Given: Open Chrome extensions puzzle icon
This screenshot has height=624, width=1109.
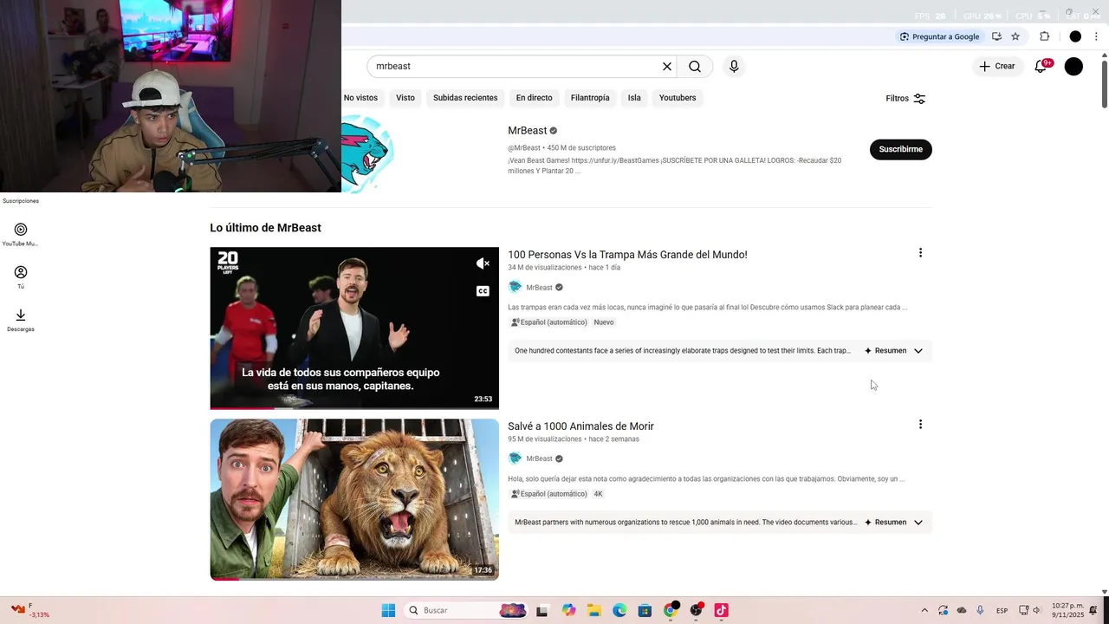Looking at the screenshot, I should (x=1044, y=36).
